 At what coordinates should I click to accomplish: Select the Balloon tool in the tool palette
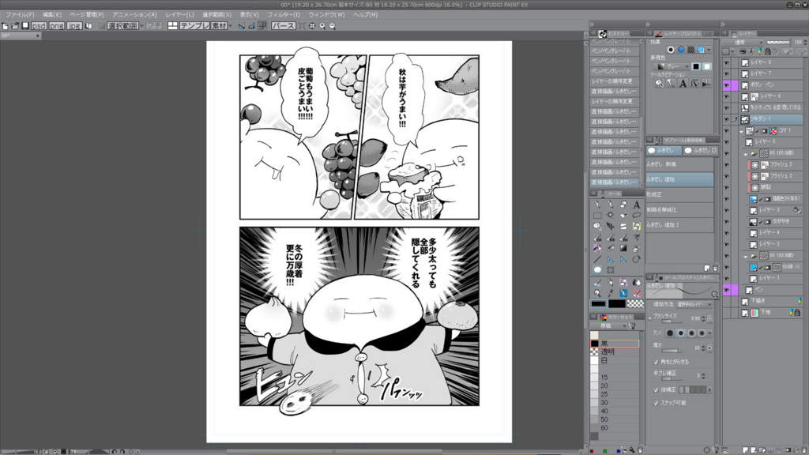(x=597, y=270)
